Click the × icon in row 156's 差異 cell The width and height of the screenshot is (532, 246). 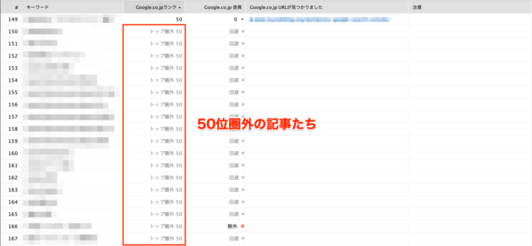coord(243,105)
